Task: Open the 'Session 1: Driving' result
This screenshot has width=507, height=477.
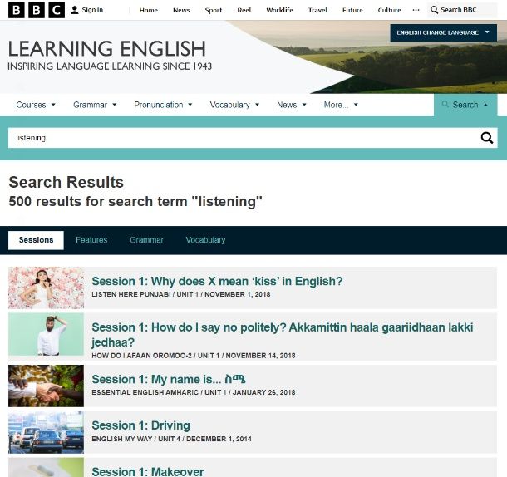Action: (140, 425)
